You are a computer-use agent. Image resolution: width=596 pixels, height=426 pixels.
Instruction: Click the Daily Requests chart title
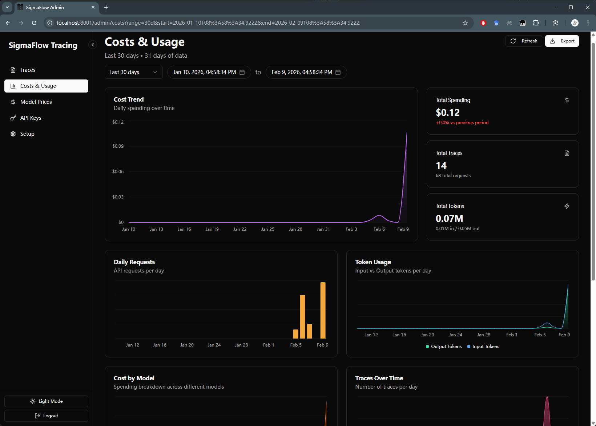coord(134,262)
